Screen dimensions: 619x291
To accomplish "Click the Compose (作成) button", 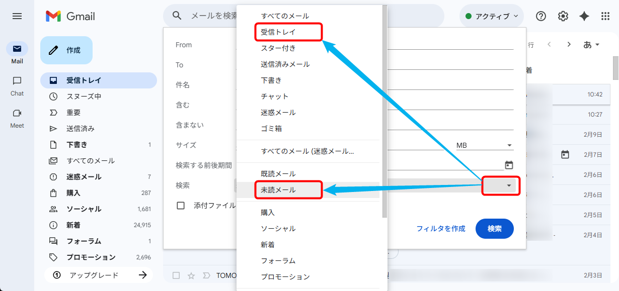I will pos(66,50).
